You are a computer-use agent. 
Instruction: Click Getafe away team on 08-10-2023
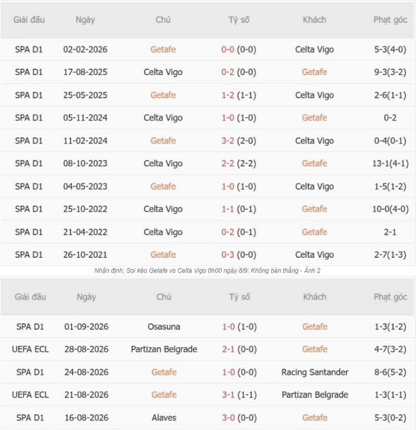point(314,163)
